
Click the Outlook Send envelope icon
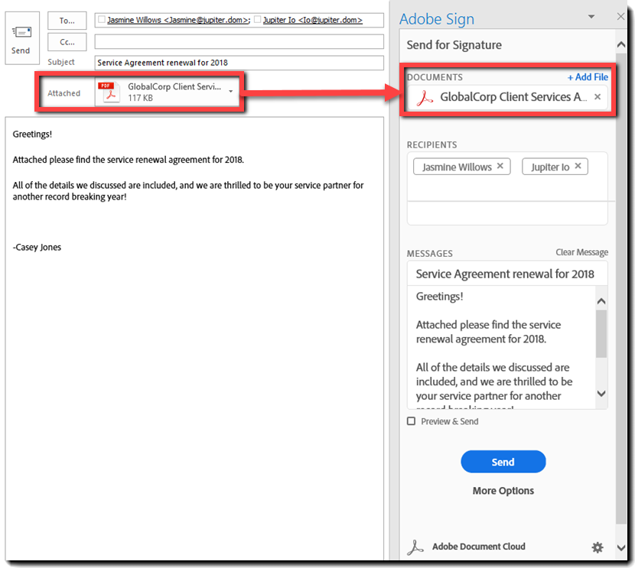pos(21,31)
